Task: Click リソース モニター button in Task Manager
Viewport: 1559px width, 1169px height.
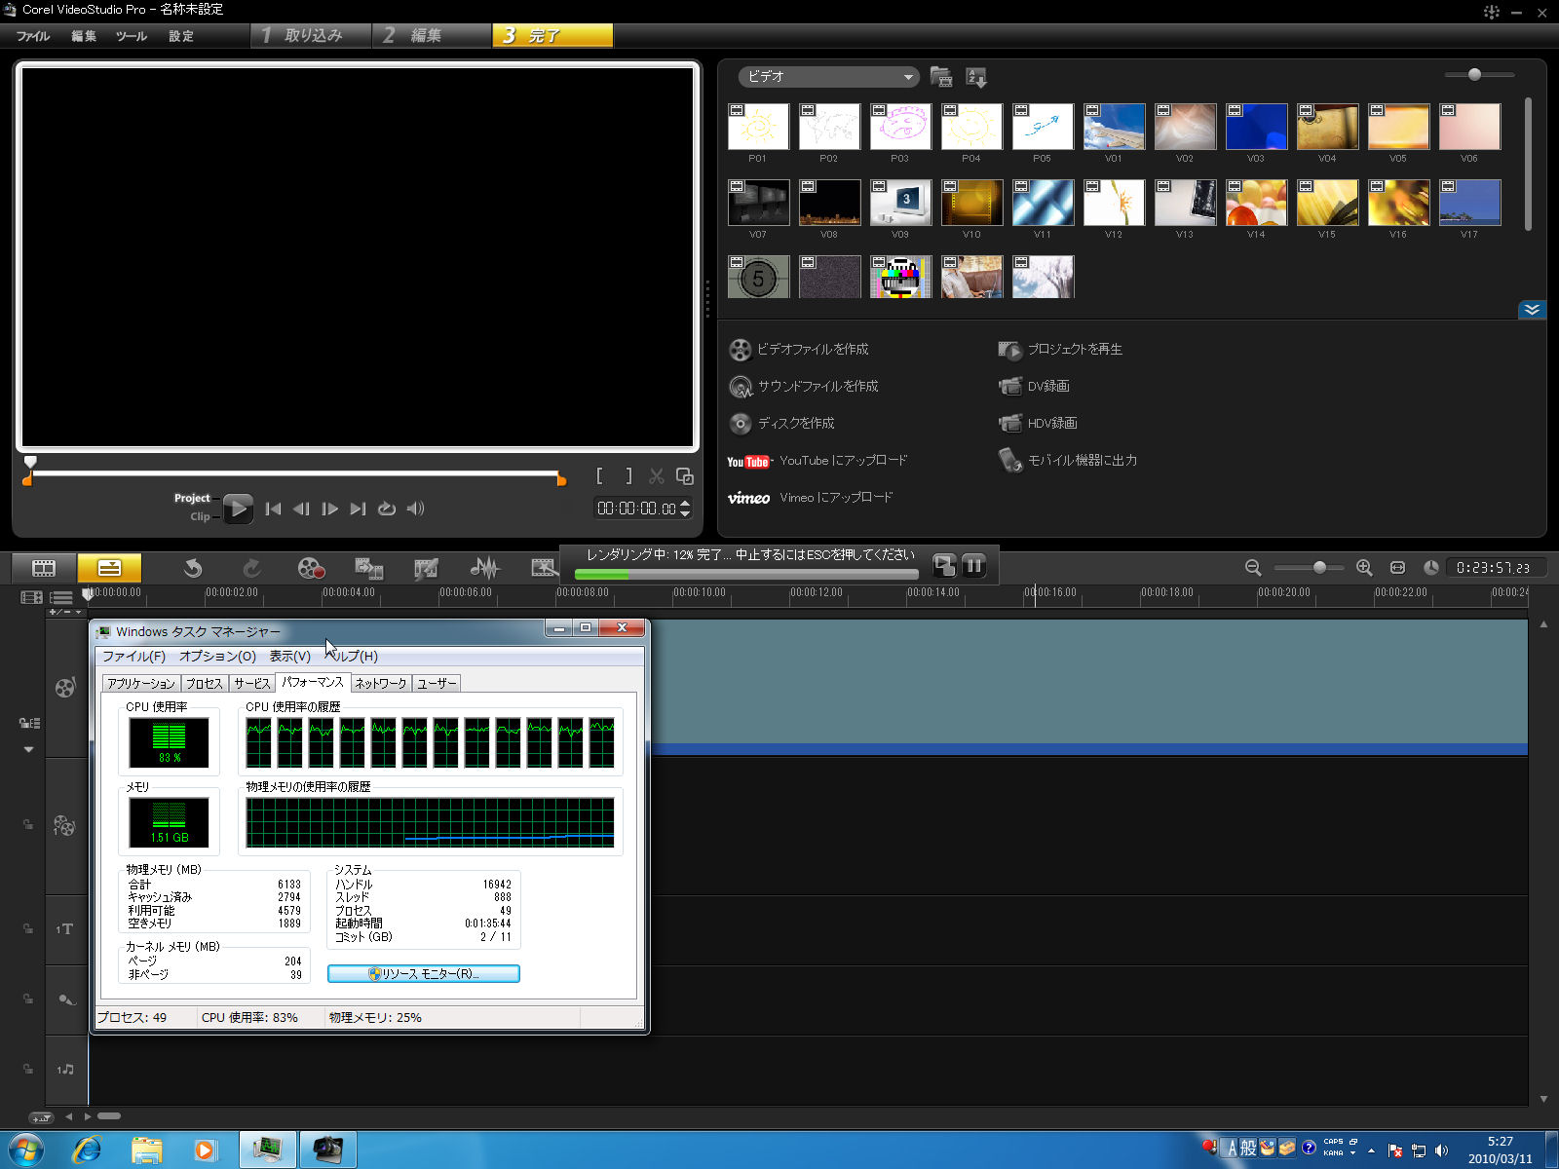Action: 424,973
